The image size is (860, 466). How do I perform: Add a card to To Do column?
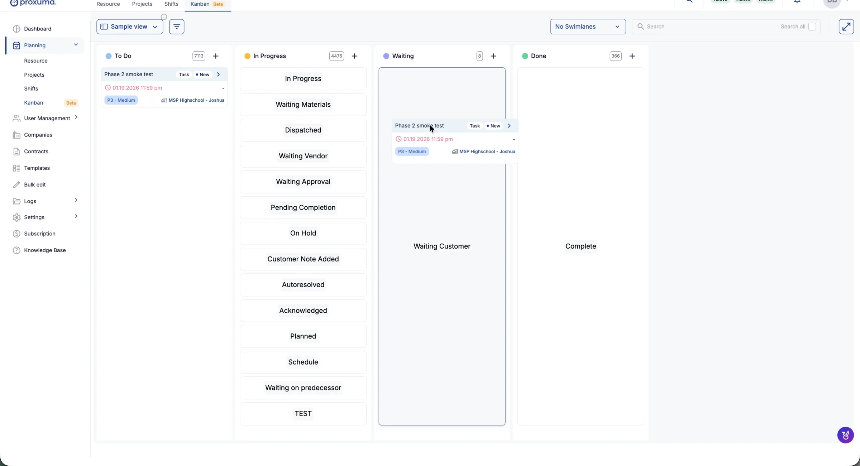[x=216, y=56]
